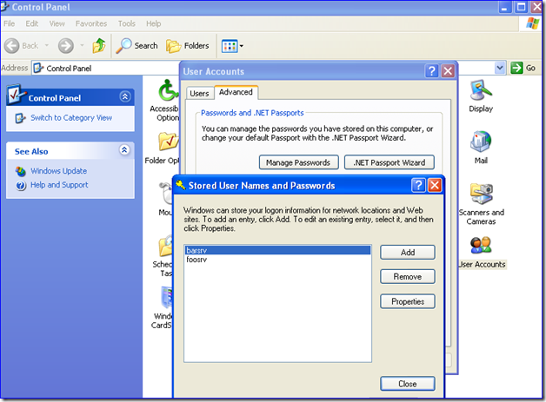
Task: Click User Accounts dialog help button
Action: click(432, 71)
